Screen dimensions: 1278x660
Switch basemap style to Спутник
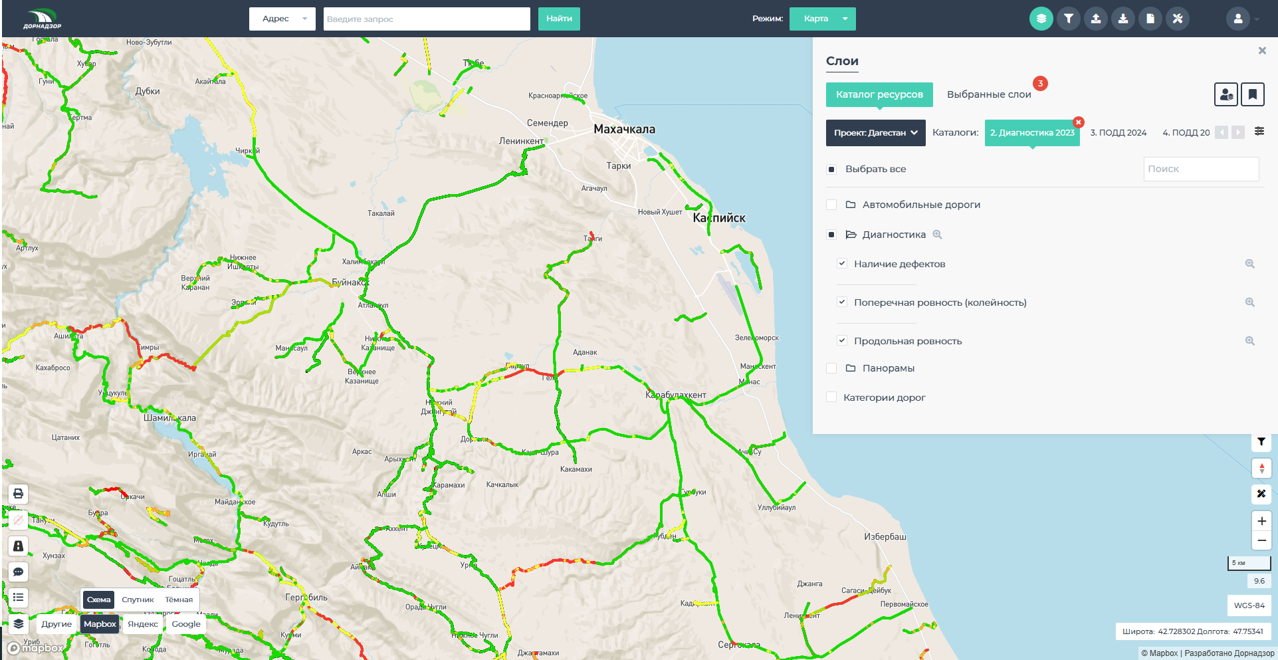pyautogui.click(x=138, y=600)
